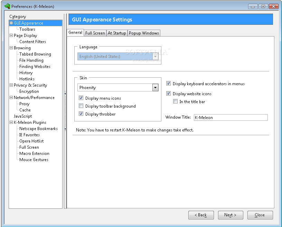Select Hotlinks in the category tree
Screen dimensions: 282x227
(27, 79)
